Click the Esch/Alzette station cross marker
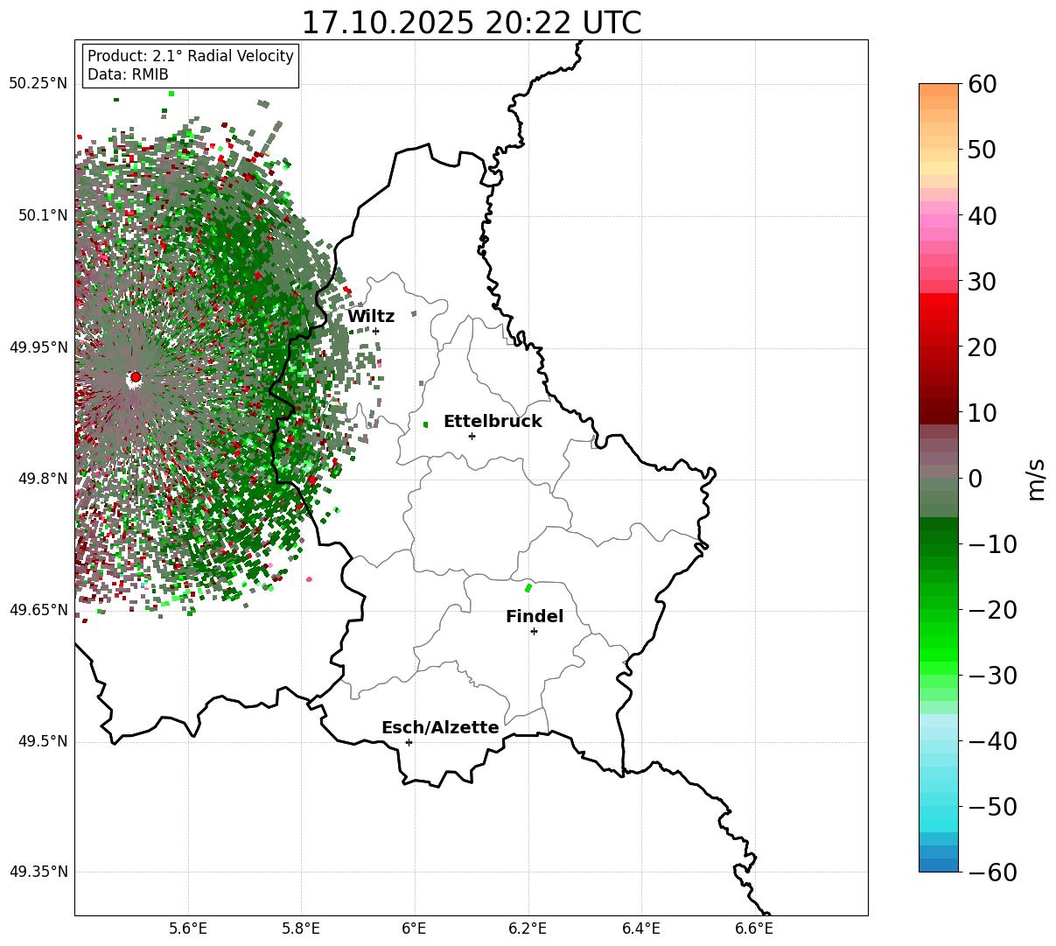This screenshot has width=1056, height=946. [x=409, y=742]
